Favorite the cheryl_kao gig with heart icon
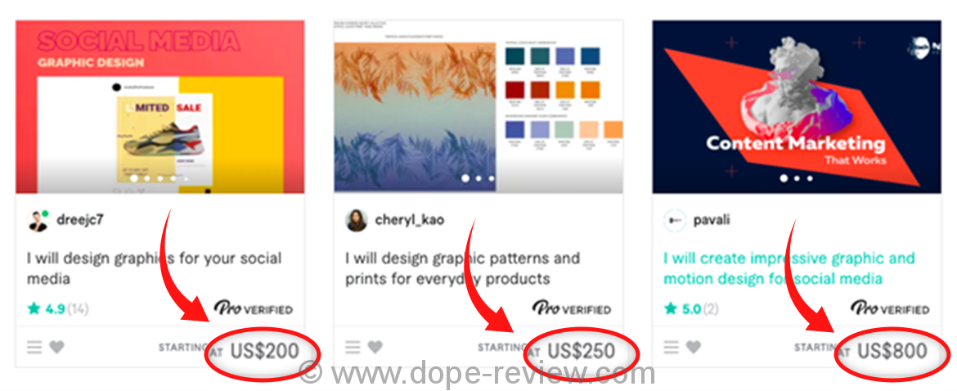This screenshot has width=957, height=391. click(375, 347)
